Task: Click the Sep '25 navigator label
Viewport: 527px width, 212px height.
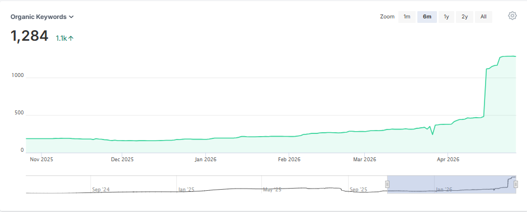Action: (358, 190)
